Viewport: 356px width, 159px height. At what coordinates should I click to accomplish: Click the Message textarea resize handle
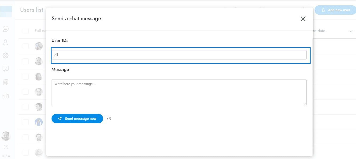coord(305,104)
